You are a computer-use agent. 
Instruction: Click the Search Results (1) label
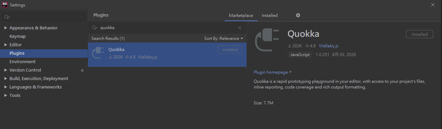coord(108,38)
